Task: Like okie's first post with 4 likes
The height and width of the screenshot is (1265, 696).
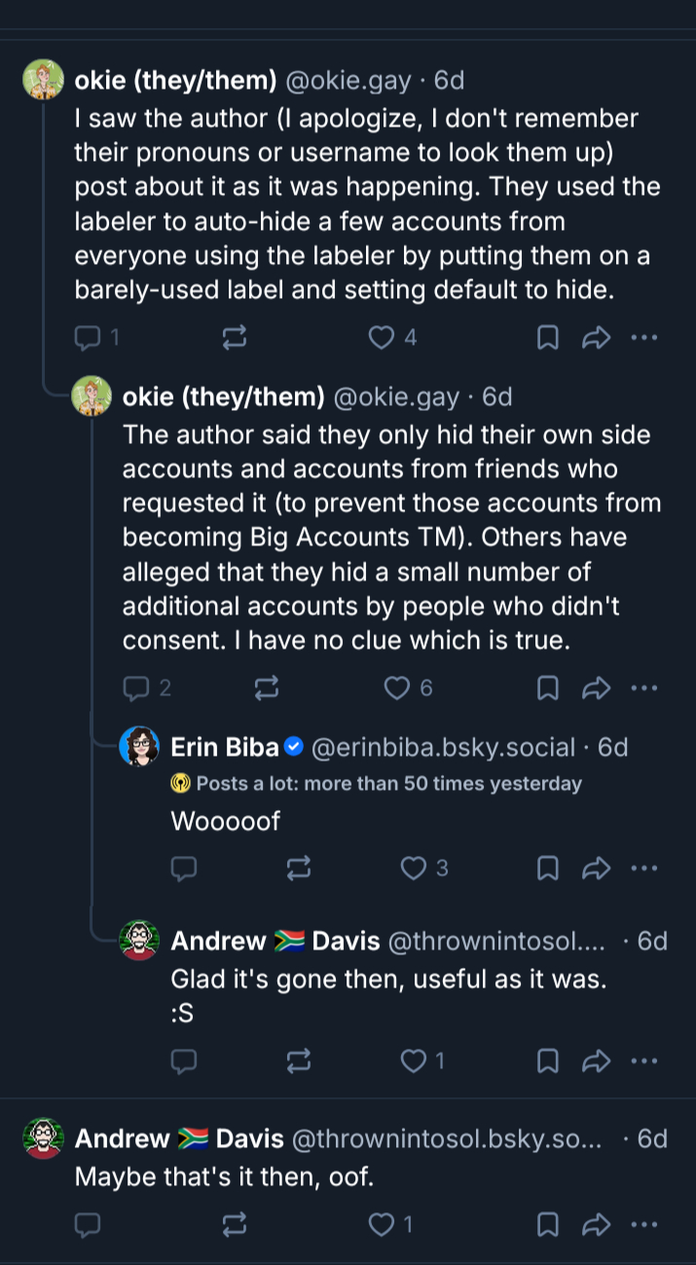Action: coord(382,338)
